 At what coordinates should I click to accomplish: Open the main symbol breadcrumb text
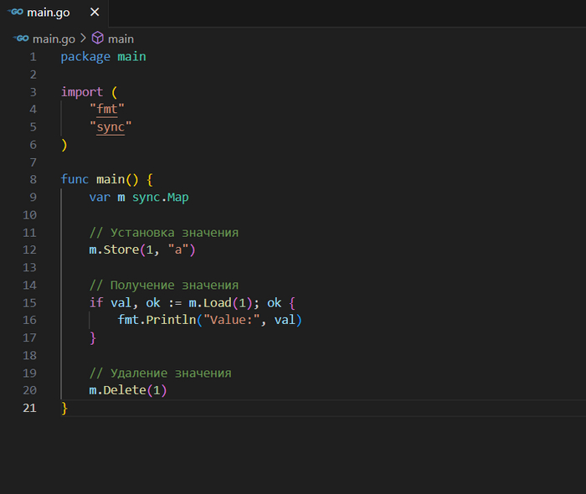tap(121, 39)
